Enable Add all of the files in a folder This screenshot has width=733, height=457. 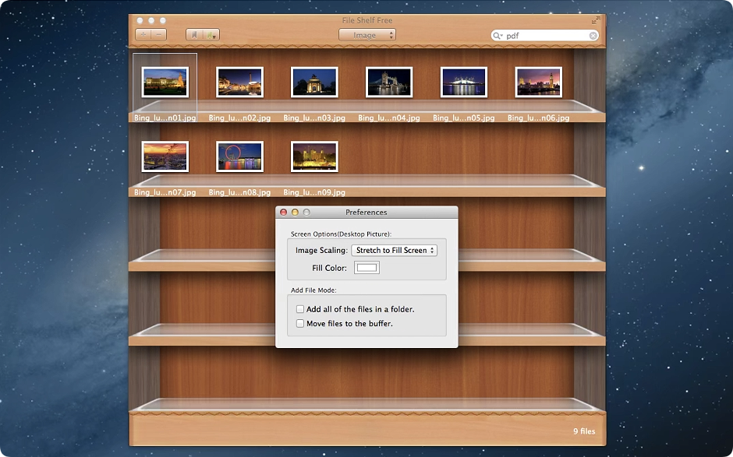(x=300, y=309)
